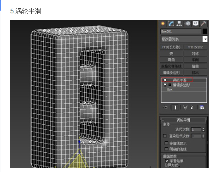Uncheck the 平滑结果 checkbox
Screen dimensions: 221x172
(167, 161)
